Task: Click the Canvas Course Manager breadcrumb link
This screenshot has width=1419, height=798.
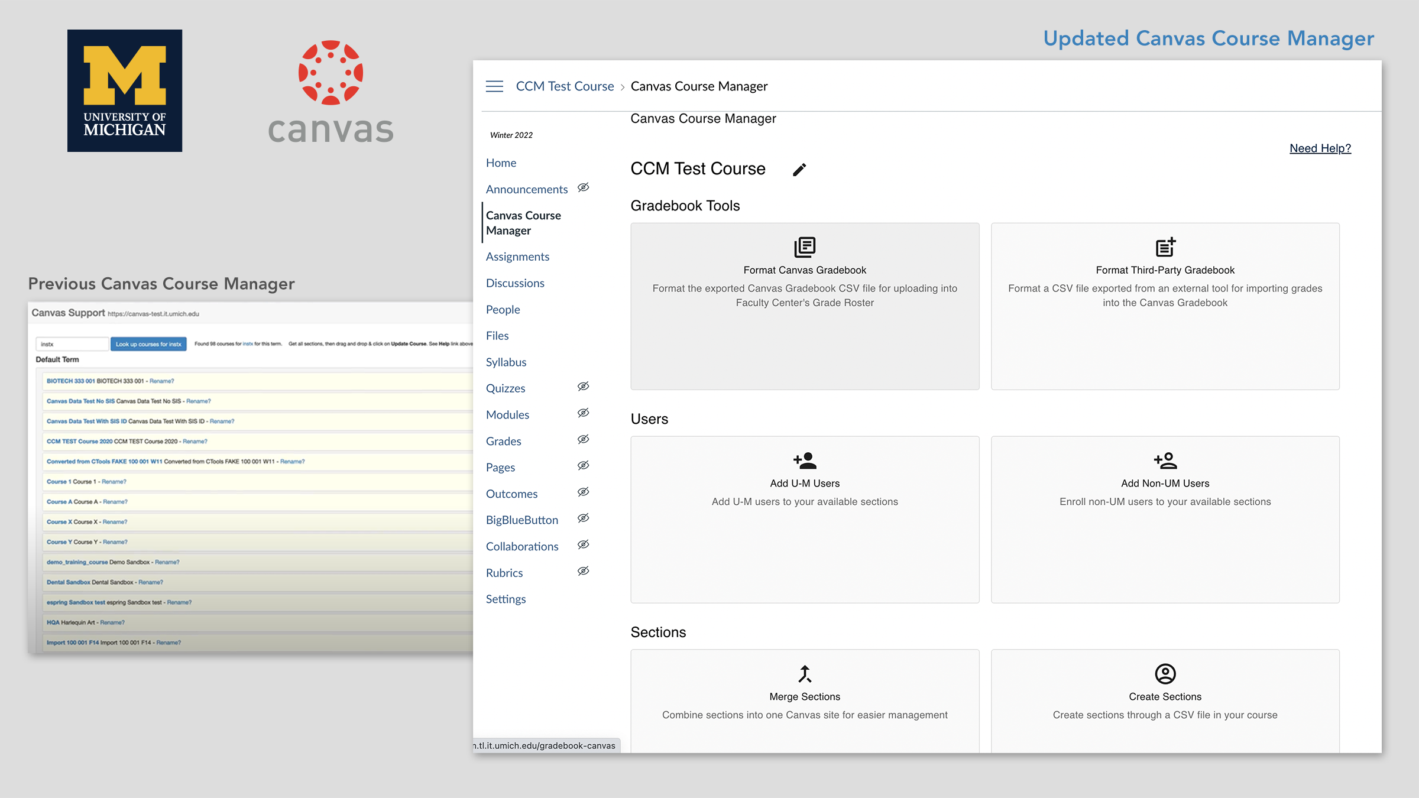Action: point(700,86)
